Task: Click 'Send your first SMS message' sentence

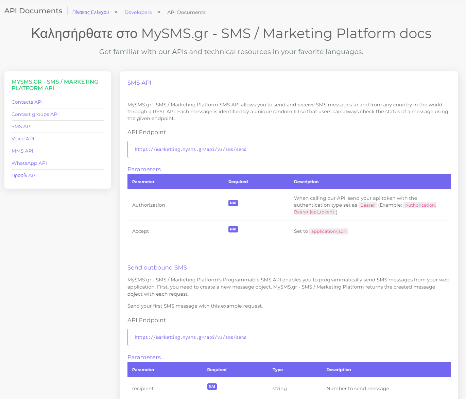Action: coord(195,306)
